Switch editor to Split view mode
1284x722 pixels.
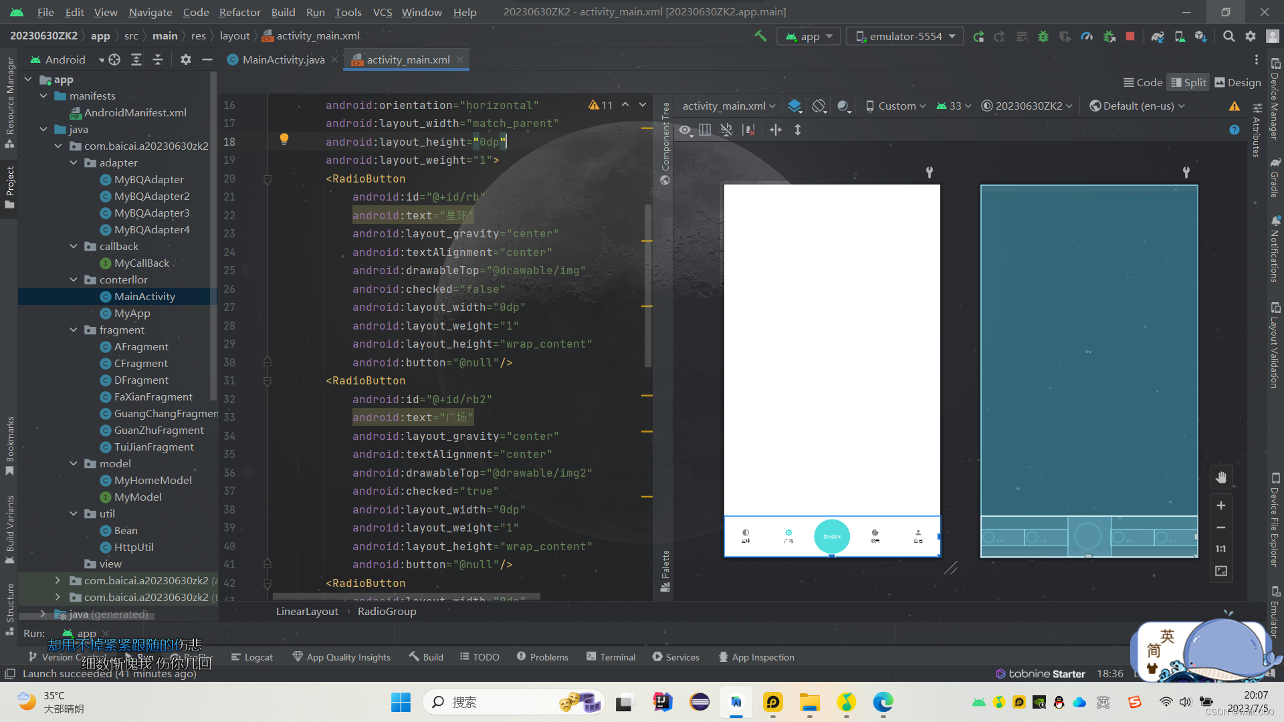click(1188, 82)
